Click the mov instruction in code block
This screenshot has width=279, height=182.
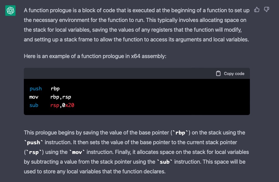click(34, 97)
